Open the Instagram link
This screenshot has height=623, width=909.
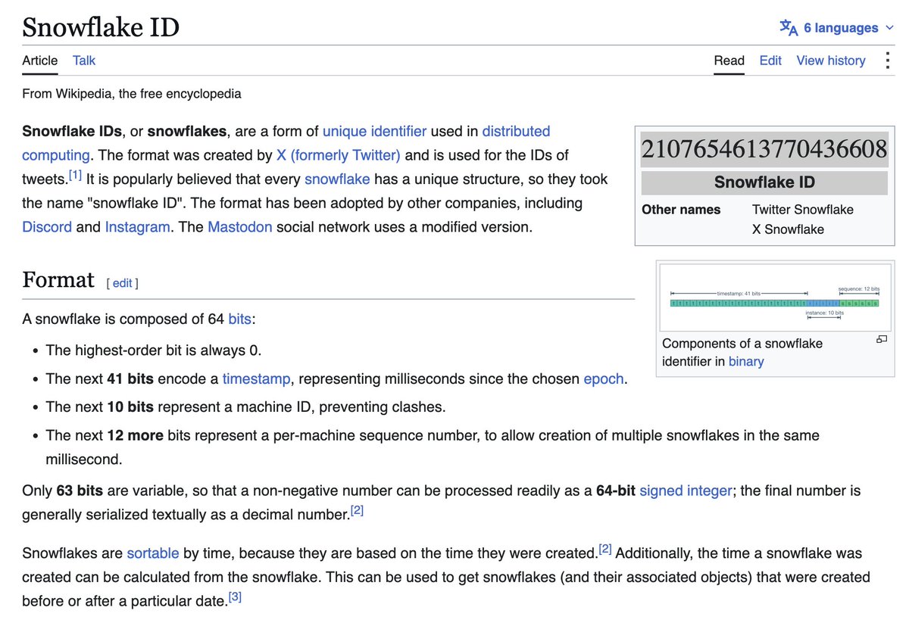137,227
